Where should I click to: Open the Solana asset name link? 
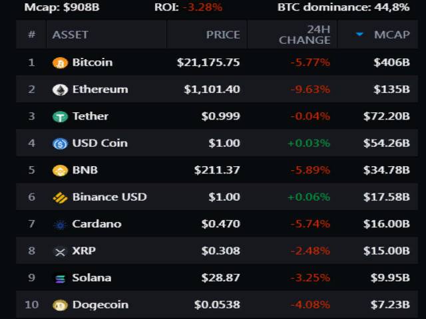[x=91, y=278]
